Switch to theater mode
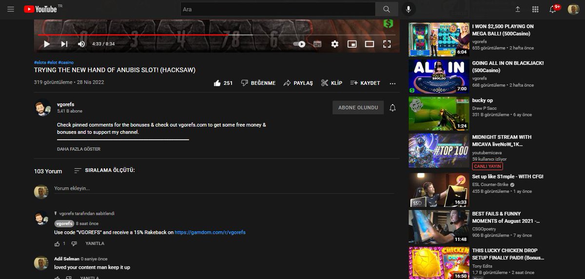585x279 pixels. point(370,44)
